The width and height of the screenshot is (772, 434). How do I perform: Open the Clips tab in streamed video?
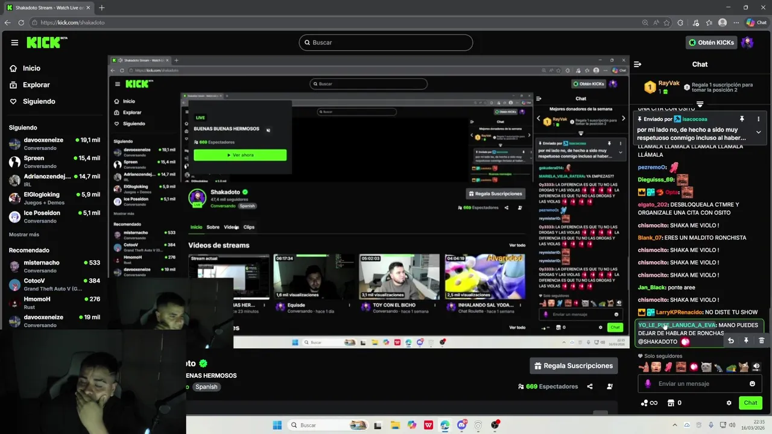[x=249, y=227]
